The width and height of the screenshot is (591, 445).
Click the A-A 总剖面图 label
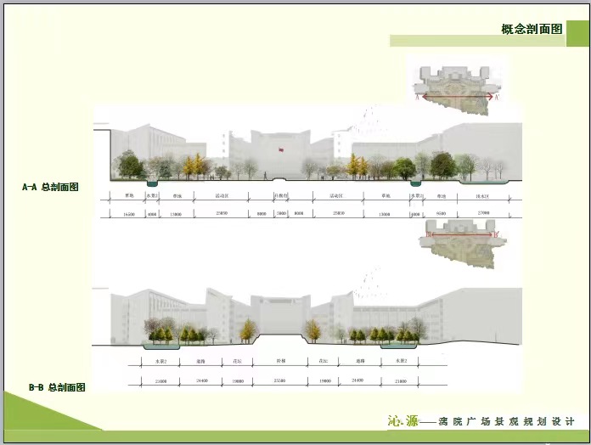point(50,187)
